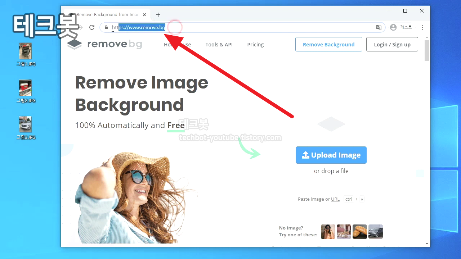The height and width of the screenshot is (259, 461).
Task: Click the scrollbar up arrow
Action: pos(427,37)
